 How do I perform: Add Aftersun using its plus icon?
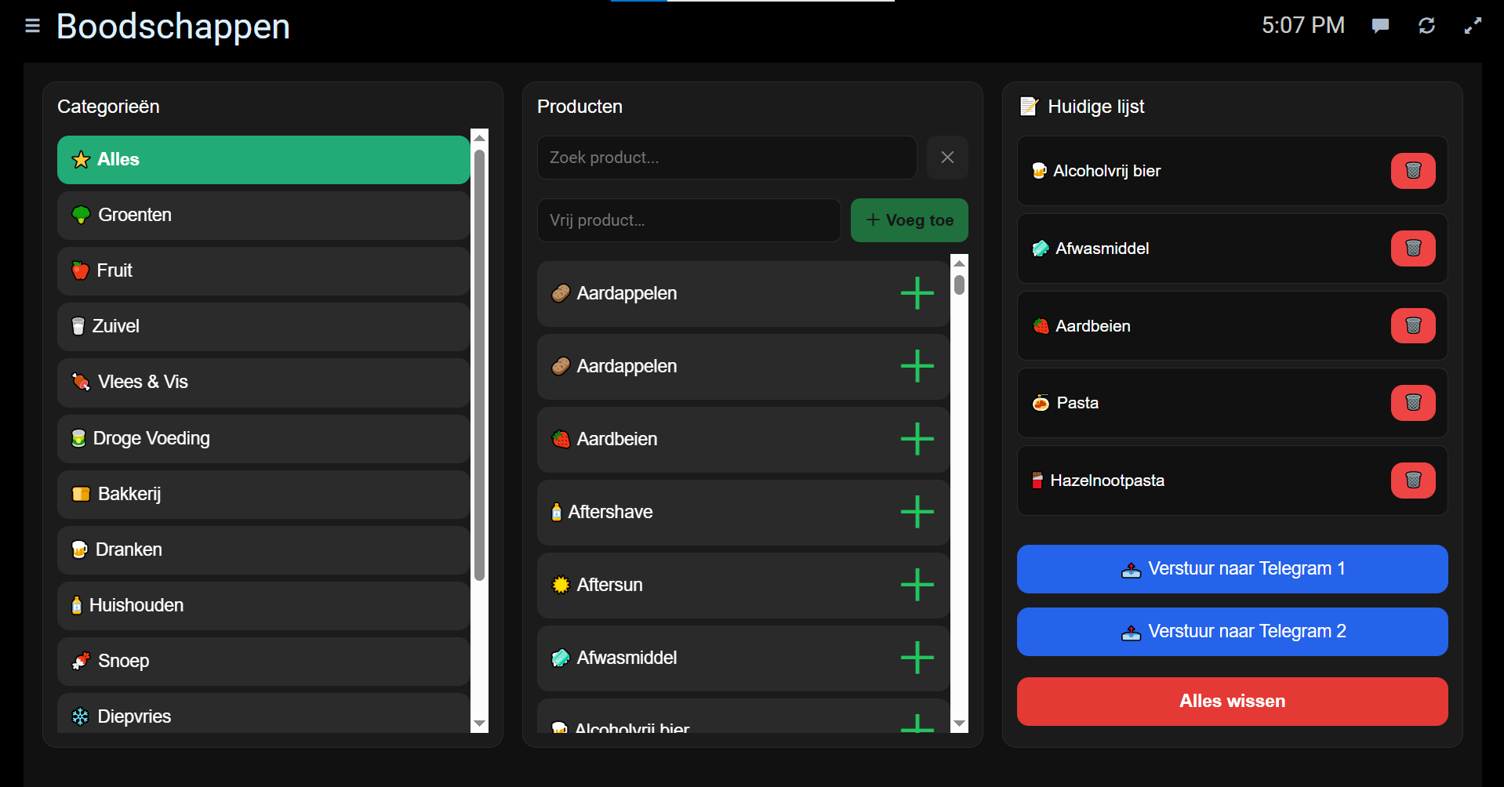point(917,585)
